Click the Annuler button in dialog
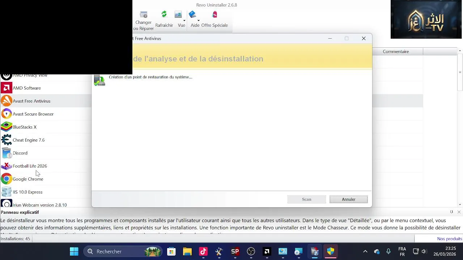Image resolution: width=463 pixels, height=260 pixels. (349, 199)
